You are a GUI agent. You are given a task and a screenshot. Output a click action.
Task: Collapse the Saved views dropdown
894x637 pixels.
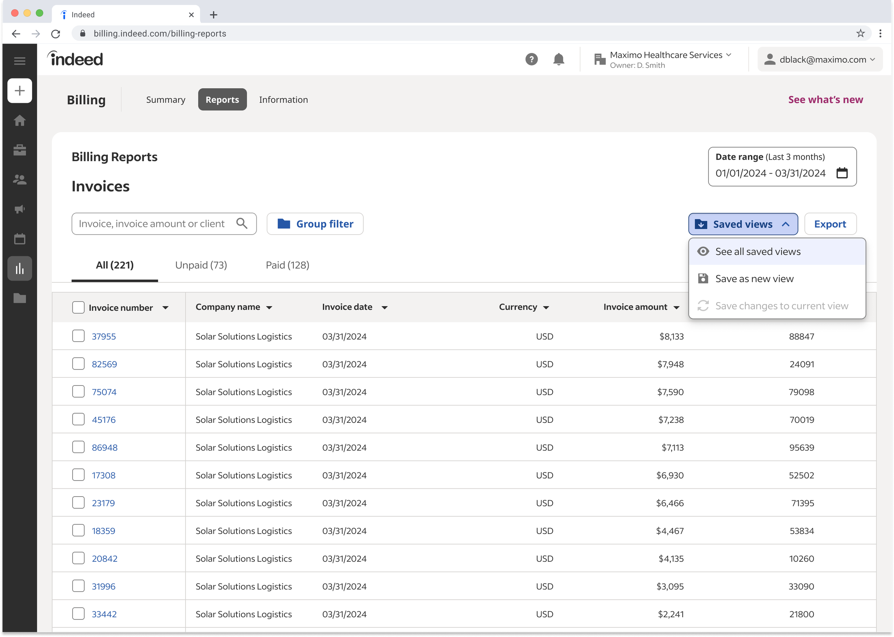(743, 224)
